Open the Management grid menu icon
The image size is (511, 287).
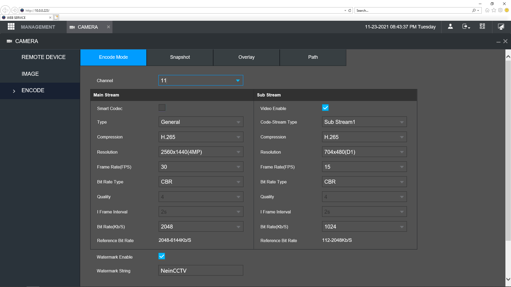(x=11, y=27)
